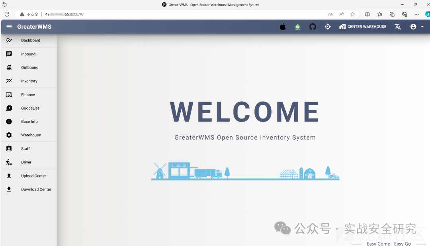The height and width of the screenshot is (246, 430).
Task: Click the Warehouse gear icon in sidebar
Action: tap(9, 135)
